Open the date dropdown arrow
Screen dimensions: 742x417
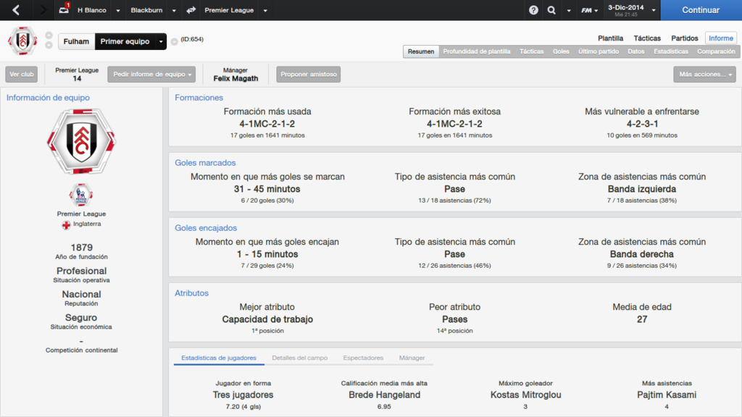pos(654,10)
